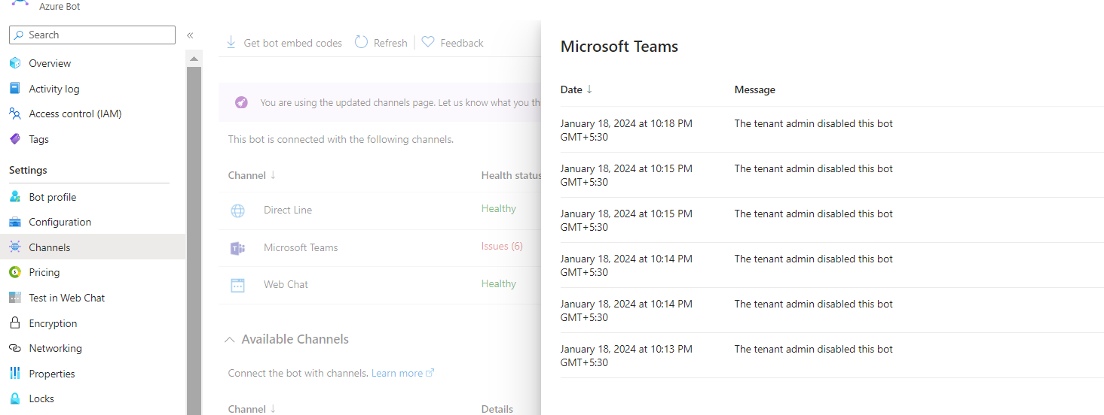1104x415 pixels.
Task: Click the Direct Line globe icon
Action: click(x=237, y=211)
